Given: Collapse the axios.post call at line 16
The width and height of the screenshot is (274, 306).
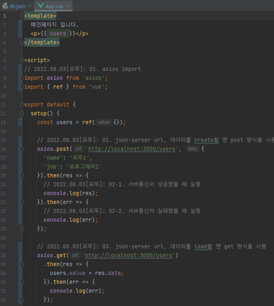Looking at the screenshot, I should point(22,149).
